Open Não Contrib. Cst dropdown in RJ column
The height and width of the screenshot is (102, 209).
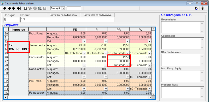tap(150, 77)
